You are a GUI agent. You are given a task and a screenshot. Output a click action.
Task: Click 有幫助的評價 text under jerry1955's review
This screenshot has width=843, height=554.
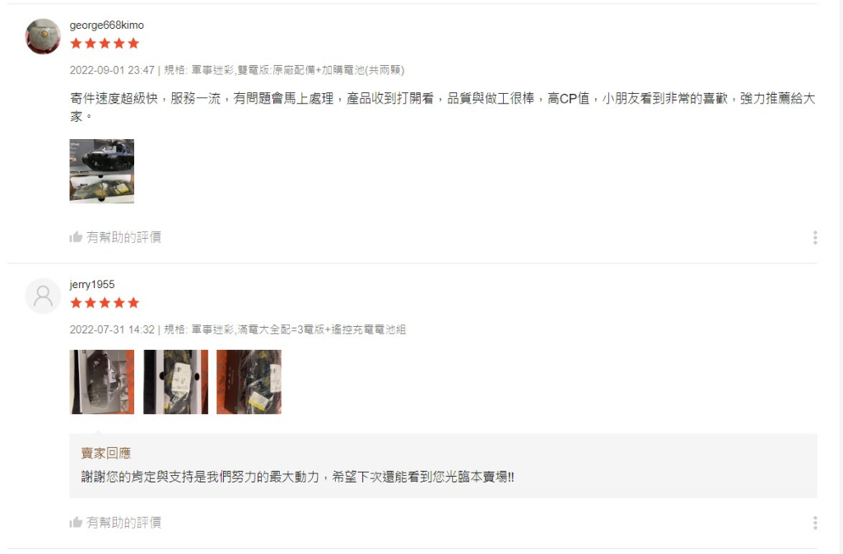[123, 522]
